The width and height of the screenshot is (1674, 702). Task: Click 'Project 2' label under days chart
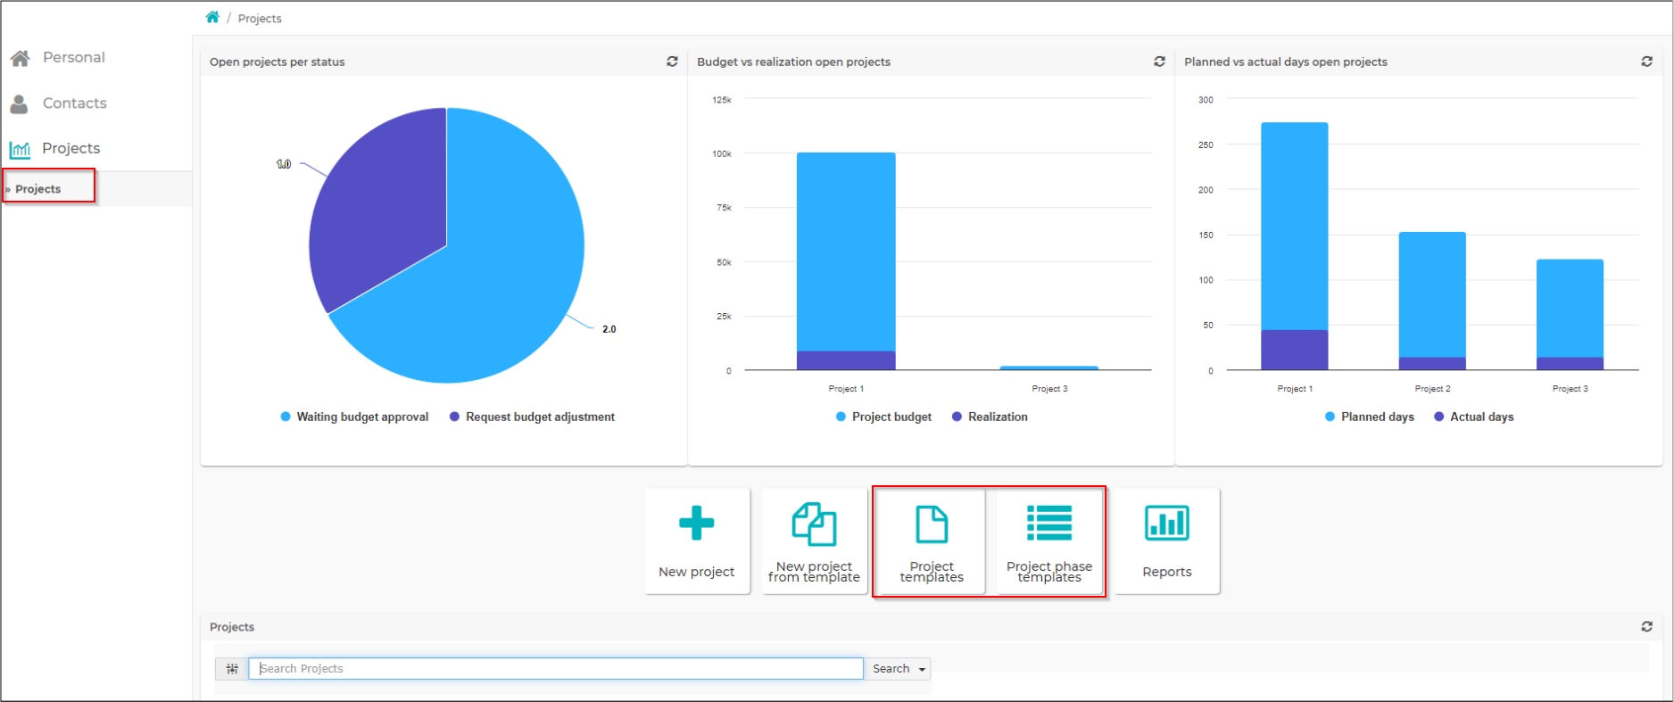1432,389
